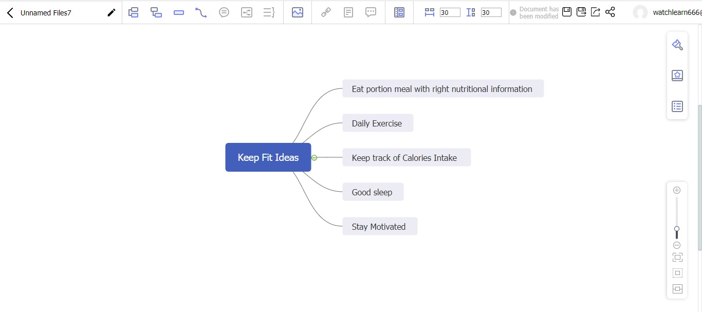Image resolution: width=702 pixels, height=312 pixels.
Task: Click the zoom slider handle
Action: [x=677, y=229]
